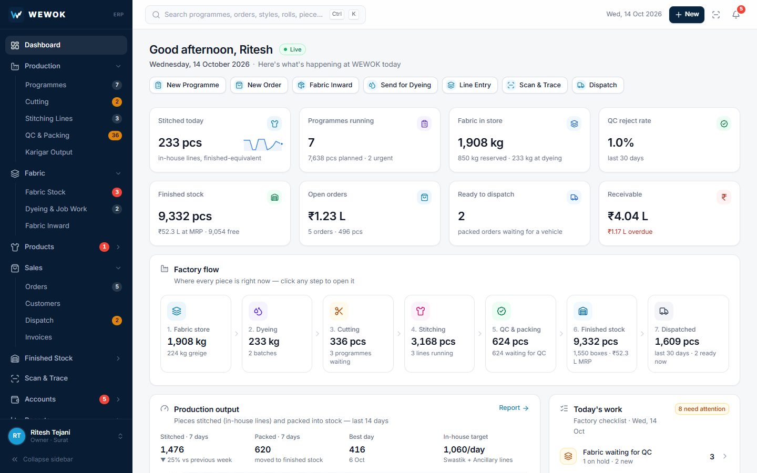Open Dyeing step droplet icon

(x=258, y=311)
